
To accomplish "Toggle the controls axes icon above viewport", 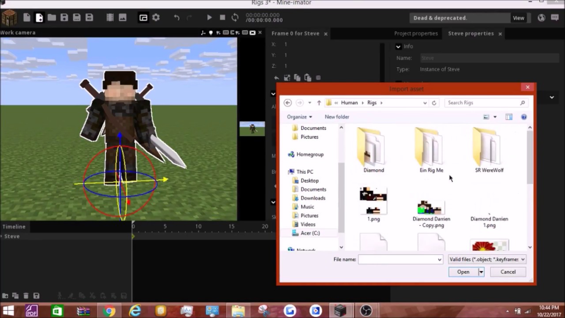I will 203,33.
